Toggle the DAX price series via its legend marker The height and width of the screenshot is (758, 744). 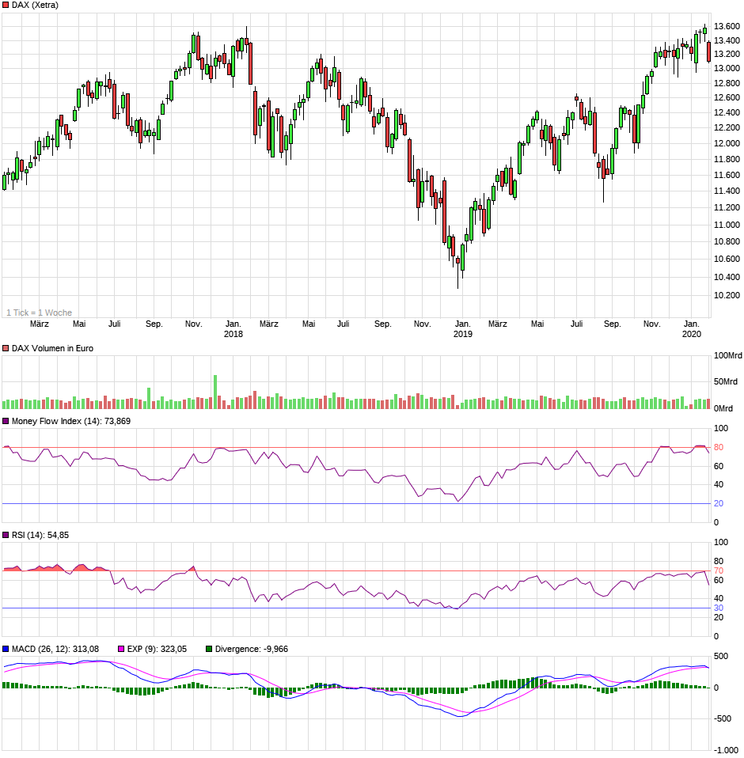click(x=5, y=6)
